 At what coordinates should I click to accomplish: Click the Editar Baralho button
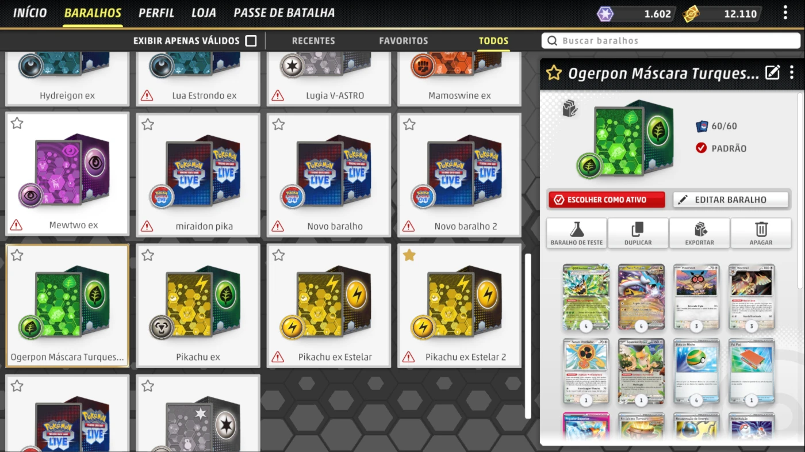pos(730,200)
